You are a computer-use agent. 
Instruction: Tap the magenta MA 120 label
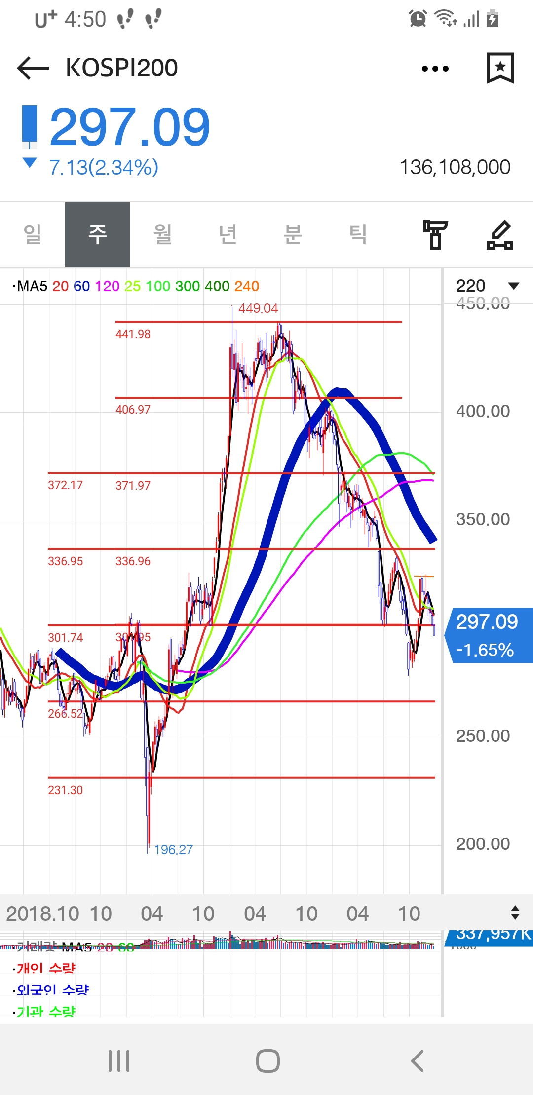[107, 286]
